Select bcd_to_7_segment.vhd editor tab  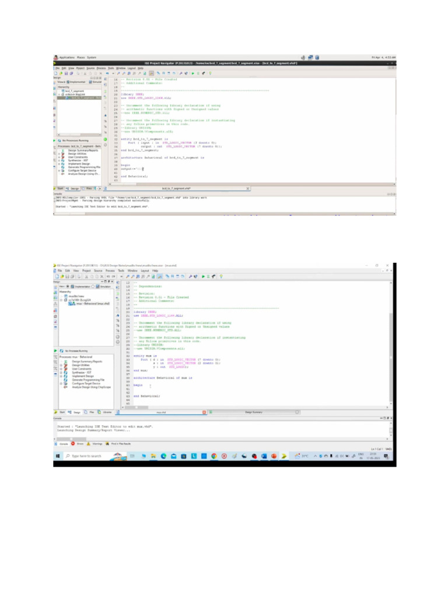[x=176, y=189]
